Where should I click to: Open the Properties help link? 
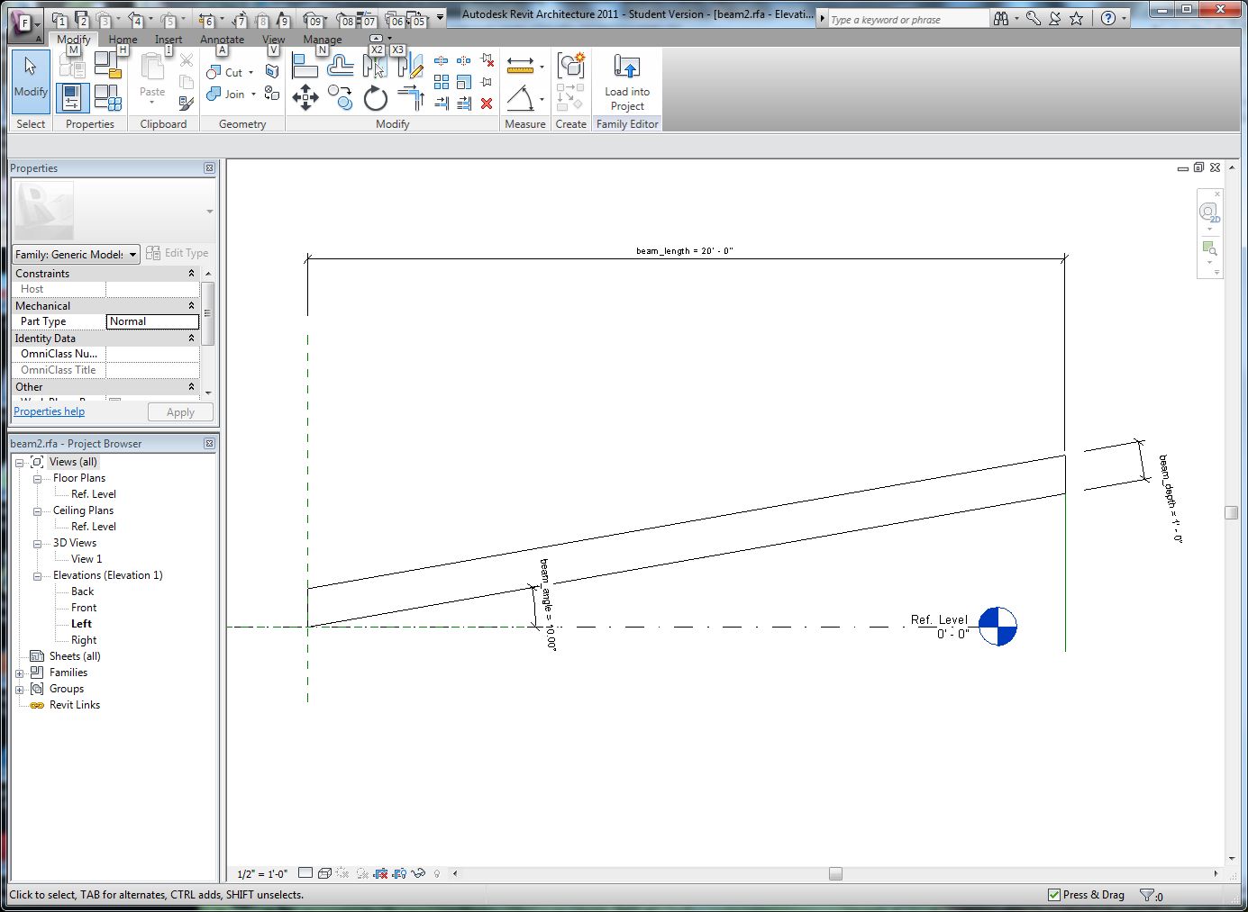tap(49, 411)
